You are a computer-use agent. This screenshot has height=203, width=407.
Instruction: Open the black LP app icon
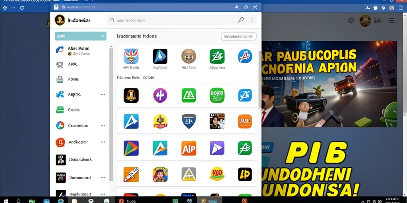pyautogui.click(x=245, y=174)
